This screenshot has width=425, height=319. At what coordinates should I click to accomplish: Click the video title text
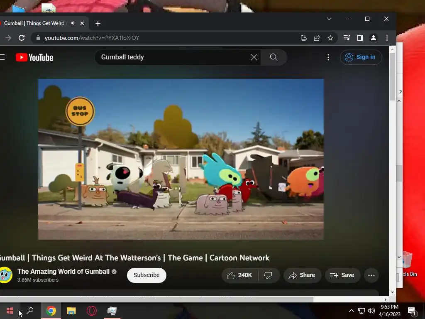click(x=135, y=258)
